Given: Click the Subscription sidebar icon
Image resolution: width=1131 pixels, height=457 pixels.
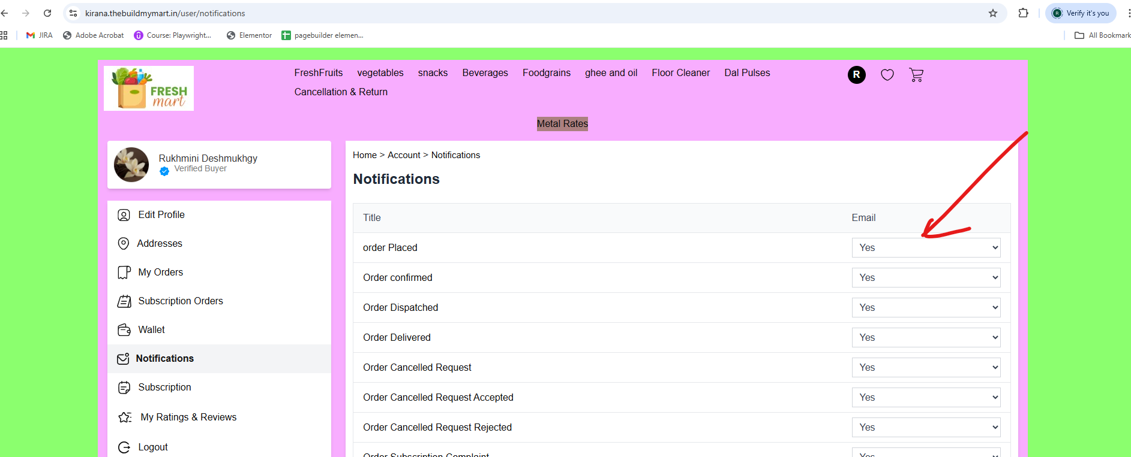Looking at the screenshot, I should coord(124,388).
